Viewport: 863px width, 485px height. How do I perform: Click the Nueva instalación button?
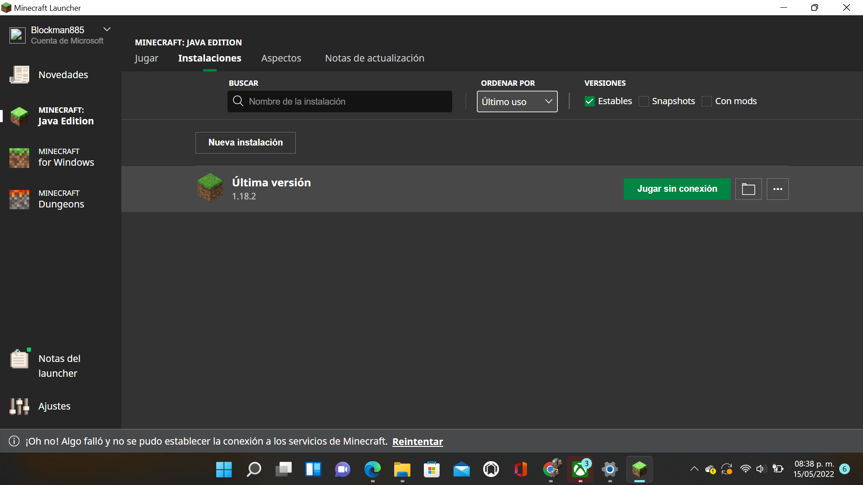(245, 143)
